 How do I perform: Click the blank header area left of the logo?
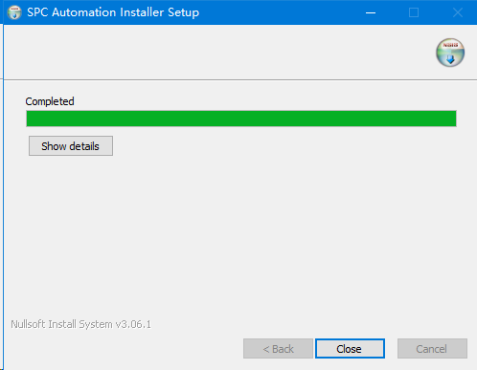click(217, 53)
